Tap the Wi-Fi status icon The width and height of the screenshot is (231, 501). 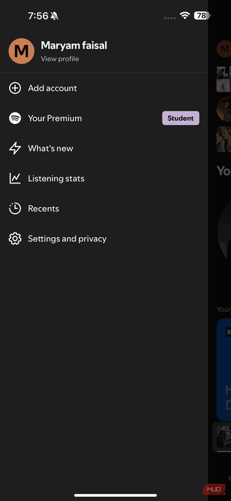[185, 16]
